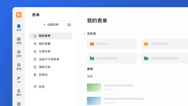This screenshot has width=188, height=106.
Task: Open the form with blue thumbnail
Action: click(x=137, y=101)
